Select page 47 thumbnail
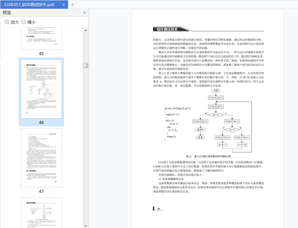This screenshot has height=228, width=298. point(41,158)
